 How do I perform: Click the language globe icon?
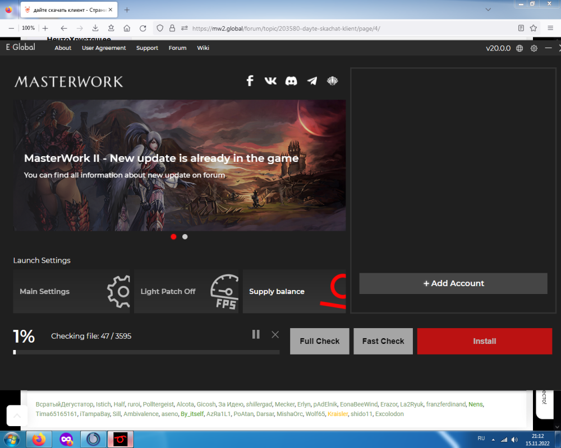[x=519, y=48]
